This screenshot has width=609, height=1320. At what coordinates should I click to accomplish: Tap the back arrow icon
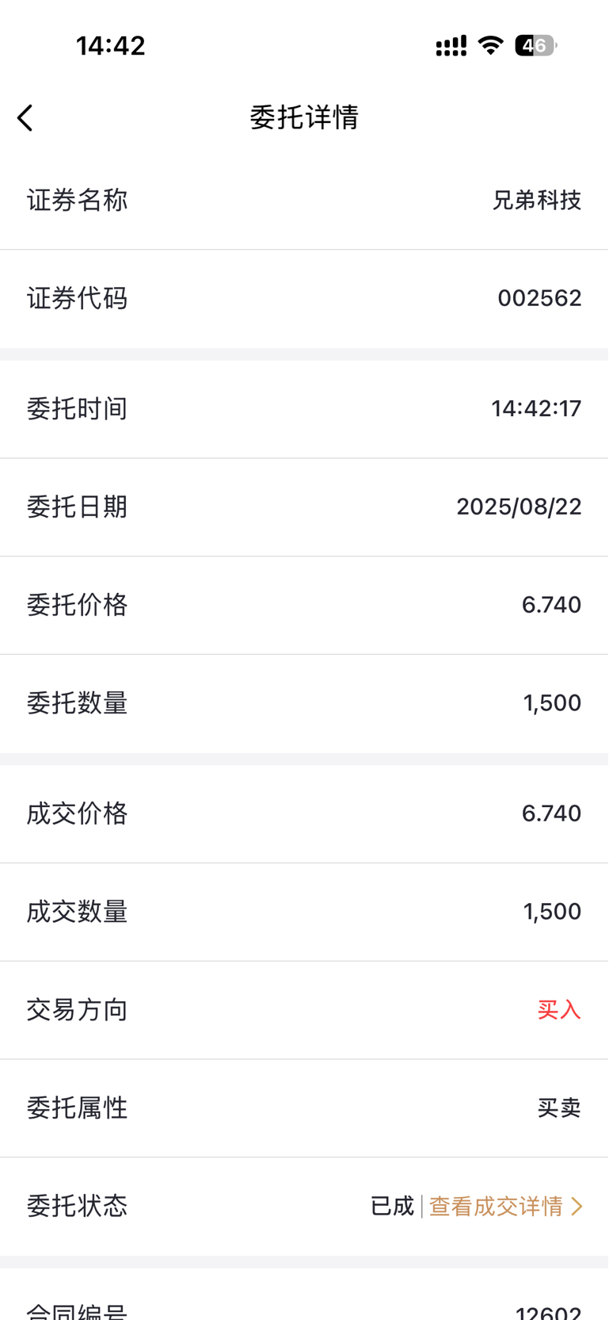(x=25, y=118)
